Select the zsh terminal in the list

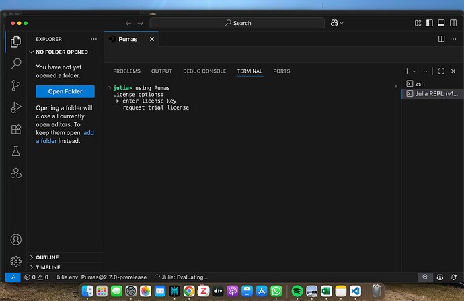[419, 83]
